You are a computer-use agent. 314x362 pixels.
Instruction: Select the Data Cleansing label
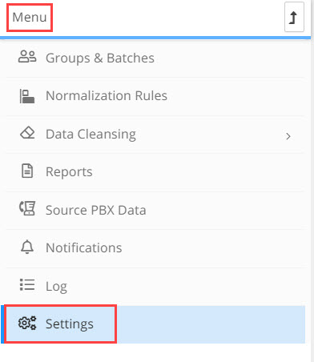click(91, 134)
